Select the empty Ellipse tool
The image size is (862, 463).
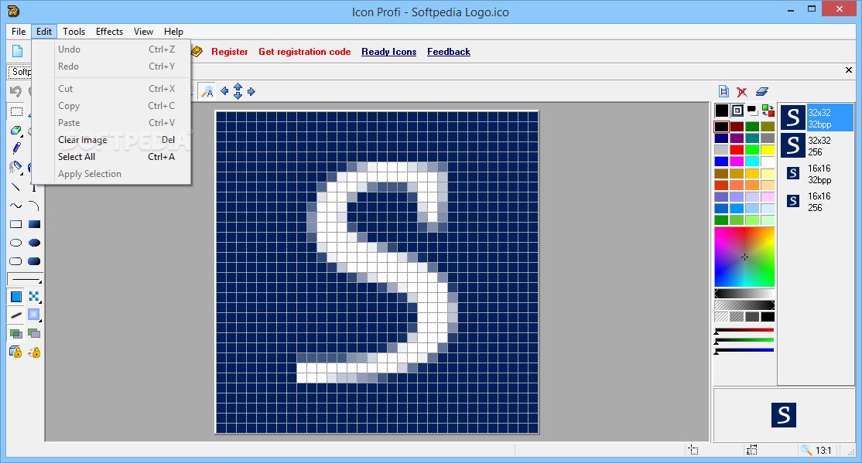(x=16, y=243)
